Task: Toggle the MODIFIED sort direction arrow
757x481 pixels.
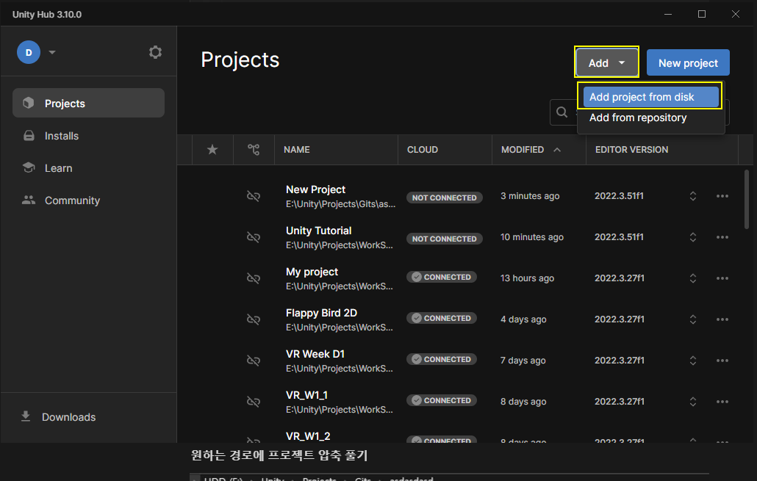Action: coord(557,150)
